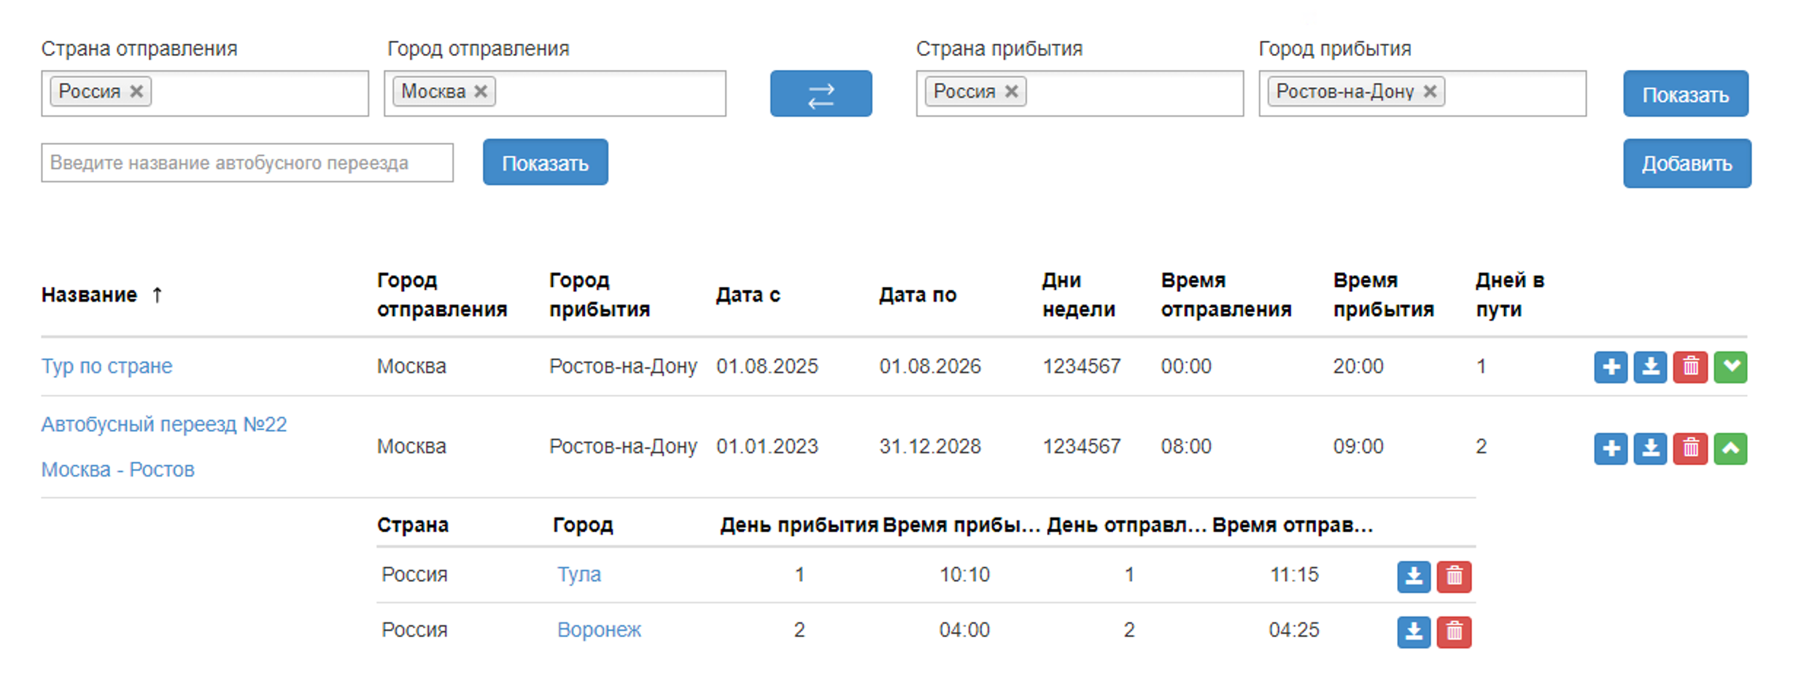
Task: Click plus icon for Автобусный переезд №22 row
Action: tap(1611, 448)
